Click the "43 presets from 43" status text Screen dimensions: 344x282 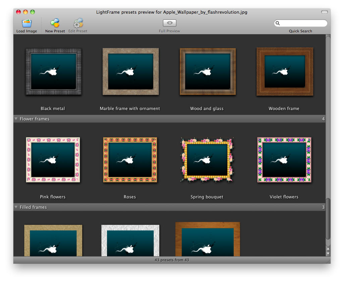click(x=172, y=260)
